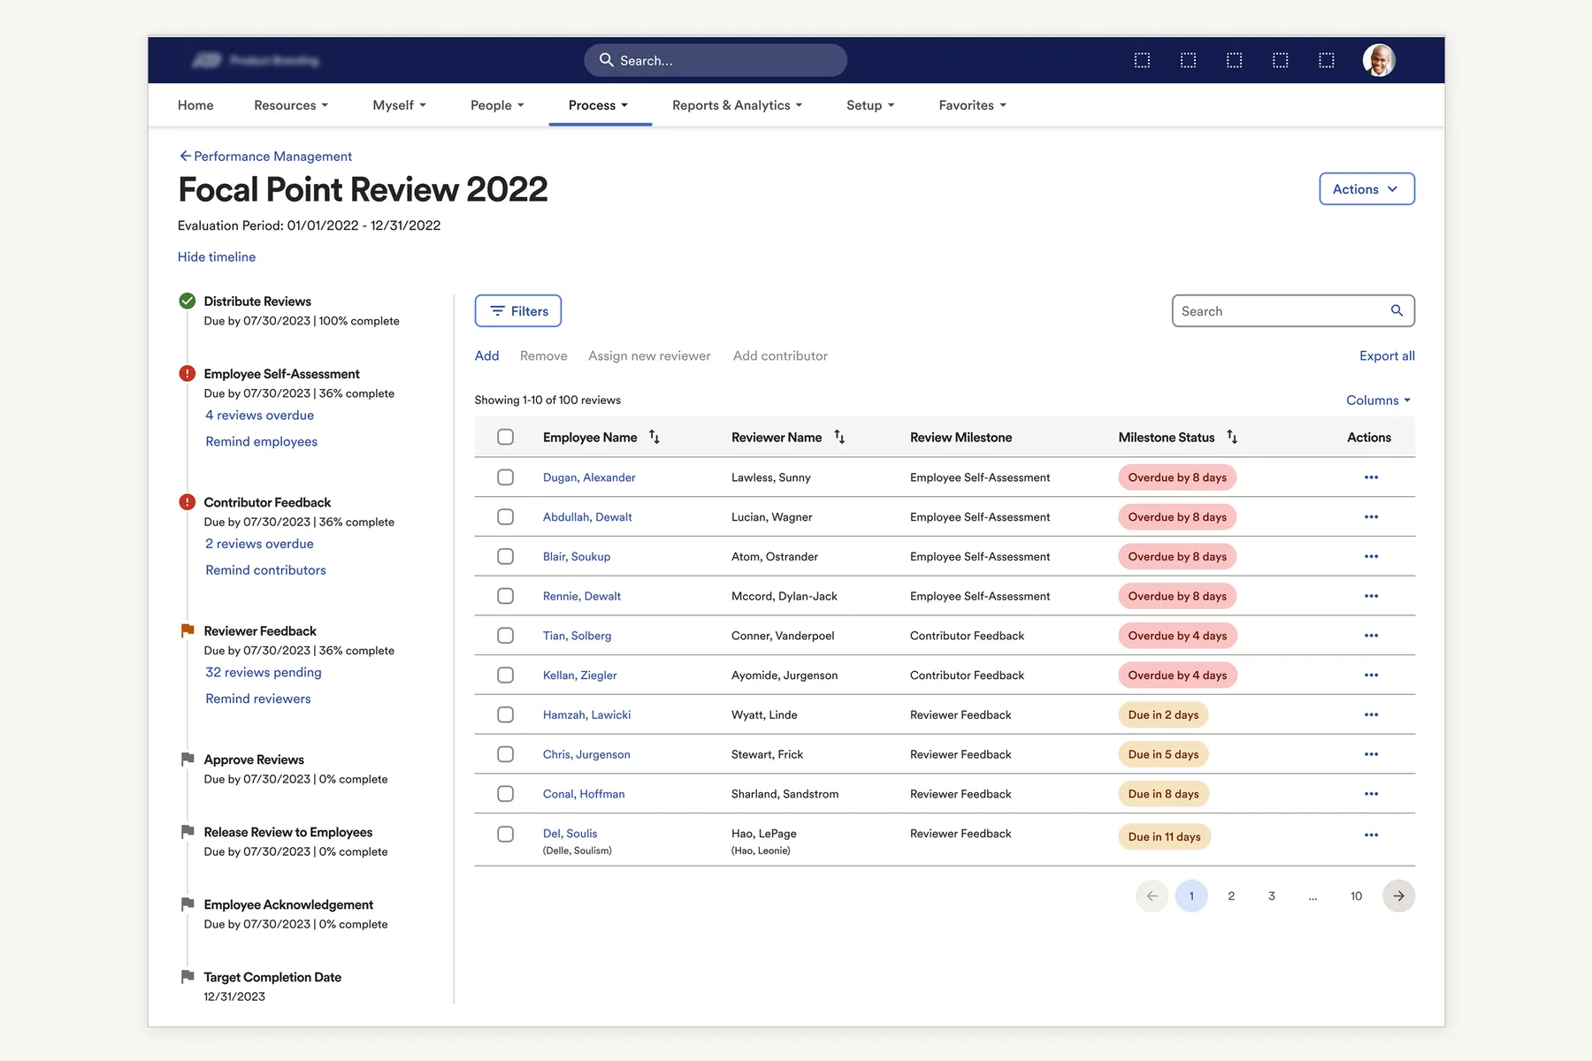Check the box for Tian, Solberg
Screen dimensions: 1592x1061
505,636
